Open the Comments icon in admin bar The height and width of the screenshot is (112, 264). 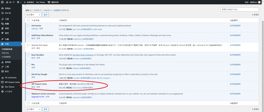coord(19,2)
